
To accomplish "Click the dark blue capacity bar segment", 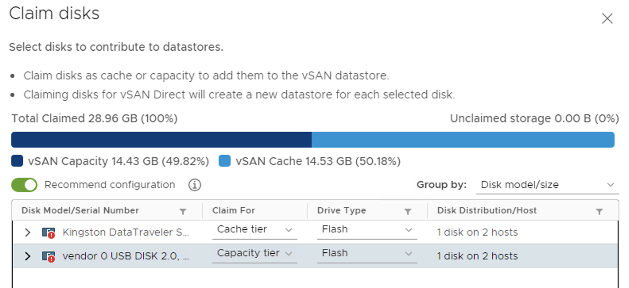I will click(x=161, y=140).
